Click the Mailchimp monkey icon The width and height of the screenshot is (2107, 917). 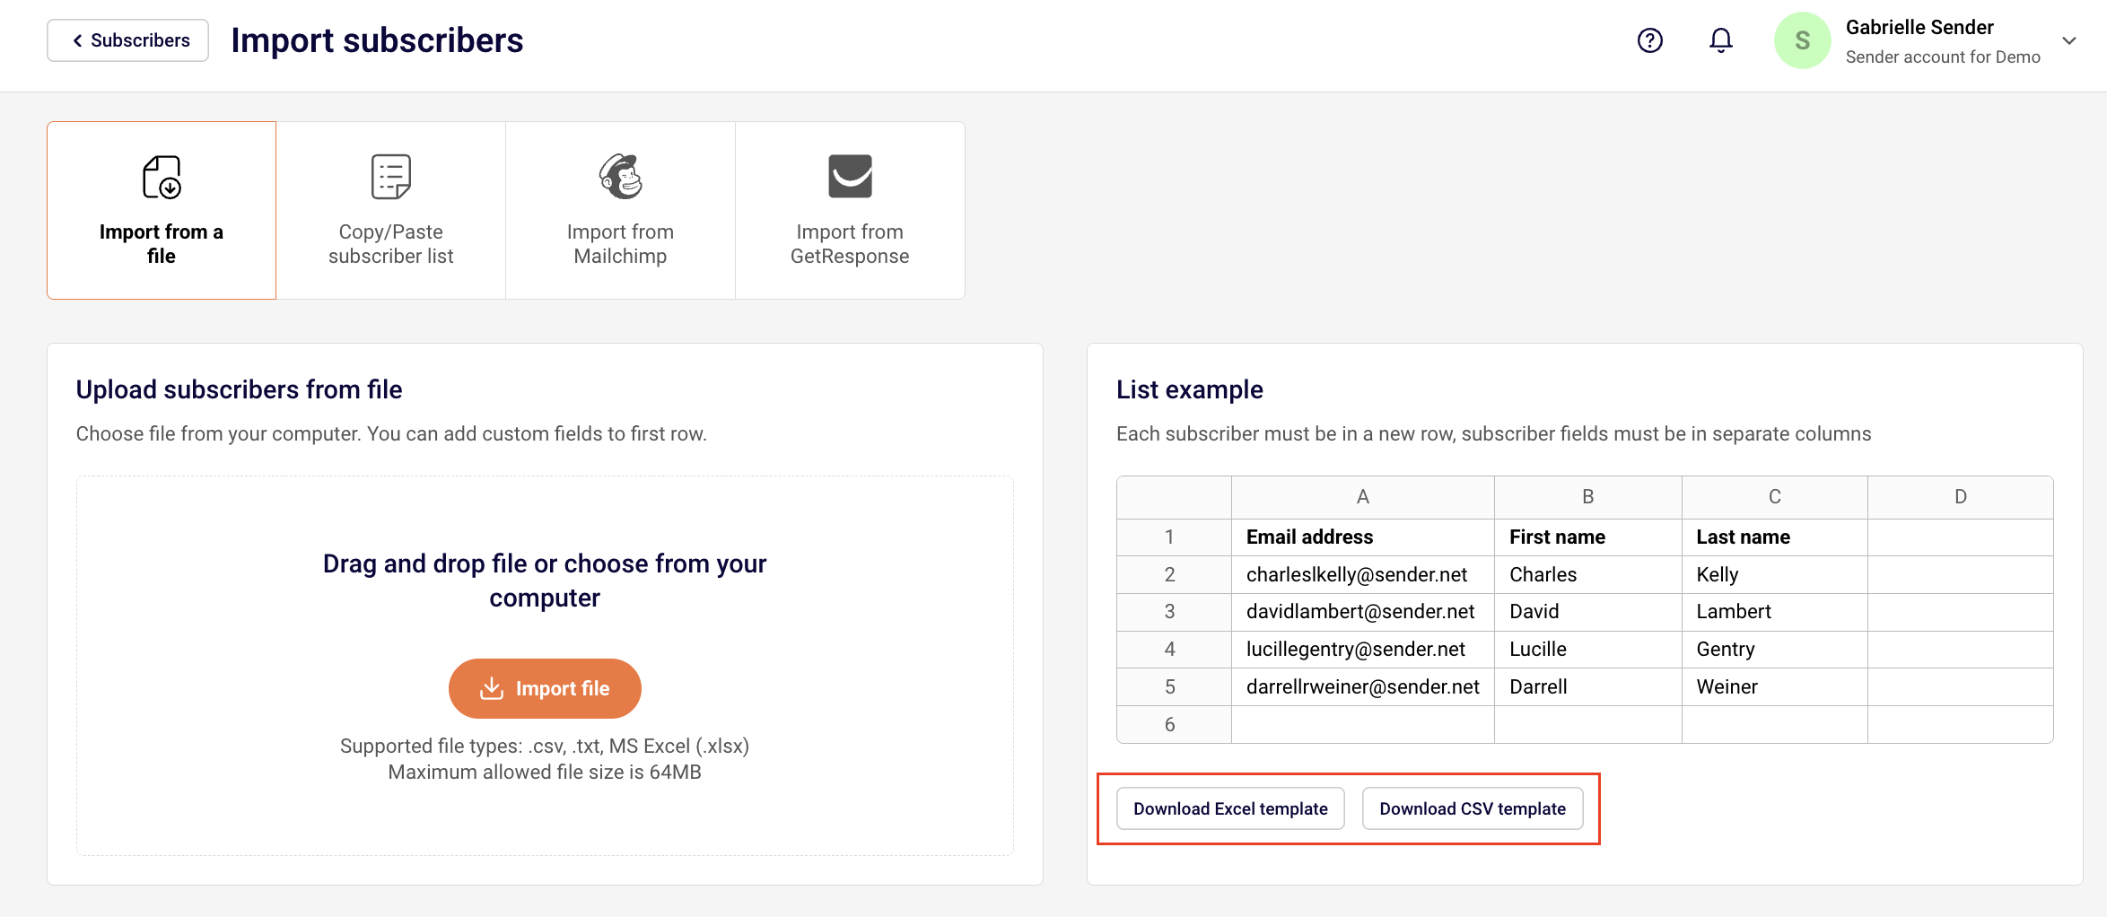[x=621, y=176]
